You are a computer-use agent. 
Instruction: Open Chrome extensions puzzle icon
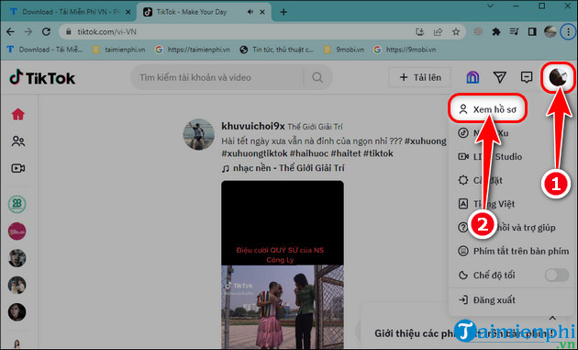(496, 32)
